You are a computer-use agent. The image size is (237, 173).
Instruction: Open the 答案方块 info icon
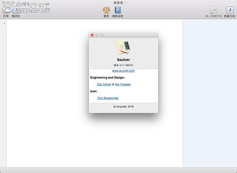(230, 10)
